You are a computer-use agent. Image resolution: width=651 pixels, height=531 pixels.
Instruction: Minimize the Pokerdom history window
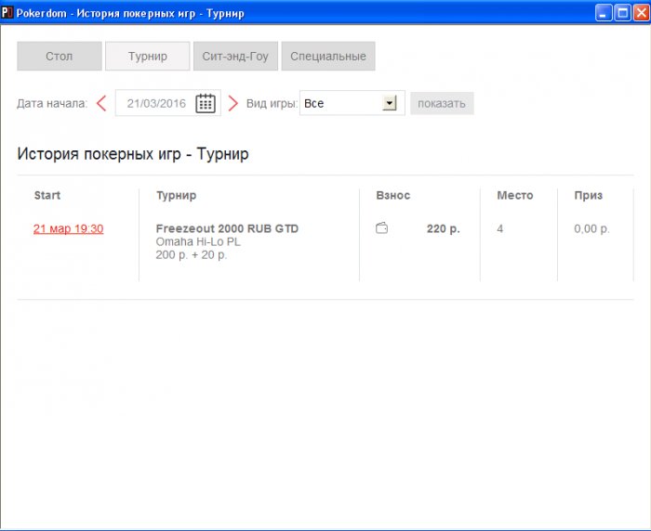pos(604,13)
